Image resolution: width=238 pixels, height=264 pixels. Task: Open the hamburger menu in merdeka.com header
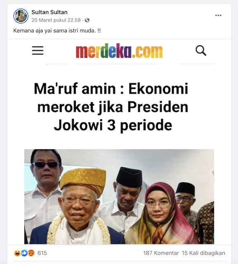click(x=38, y=50)
